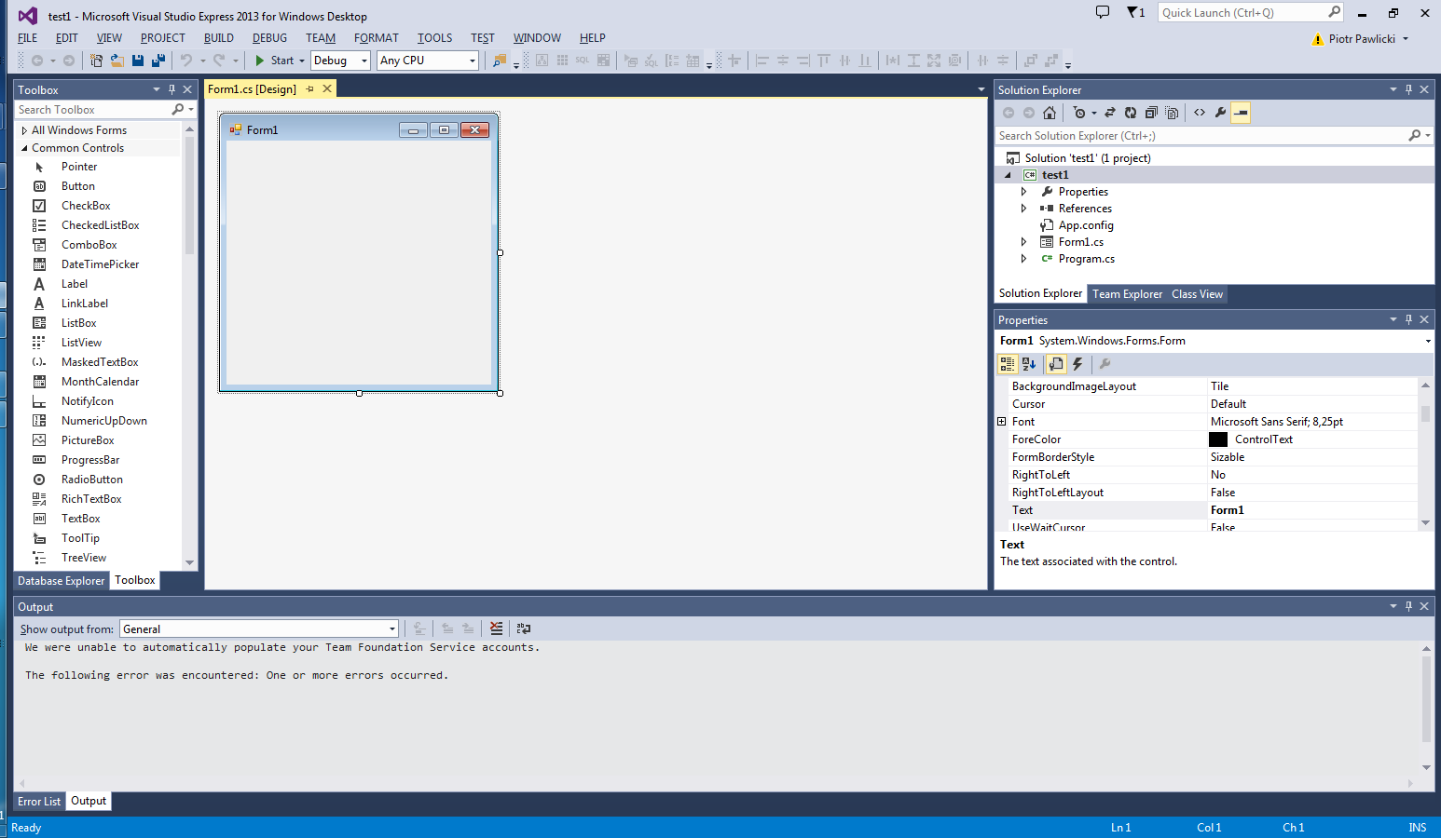The image size is (1441, 838).
Task: Open the Debug configuration dropdown
Action: pyautogui.click(x=364, y=61)
